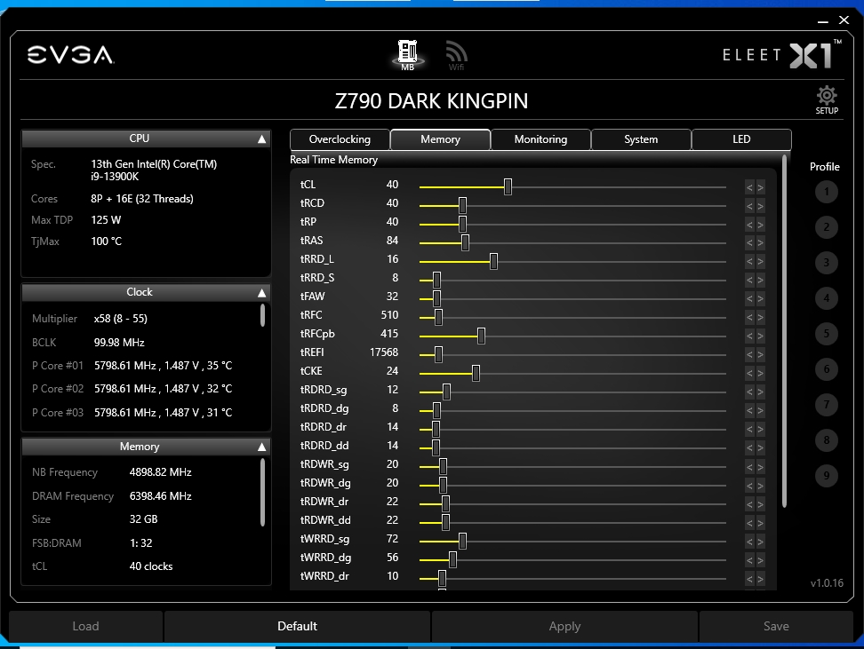Decrease tRDWR_sg with left arrow
This screenshot has height=649, width=864.
click(x=749, y=467)
